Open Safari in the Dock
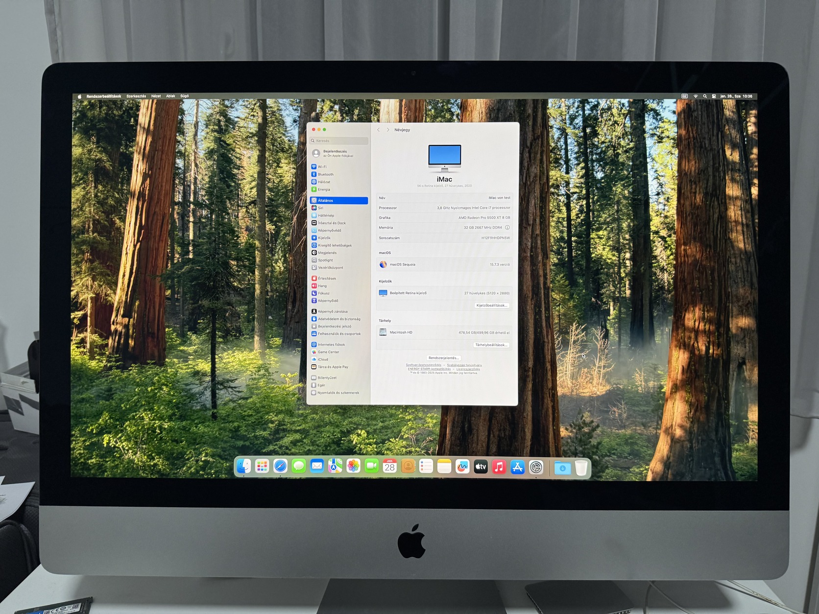 (x=280, y=466)
